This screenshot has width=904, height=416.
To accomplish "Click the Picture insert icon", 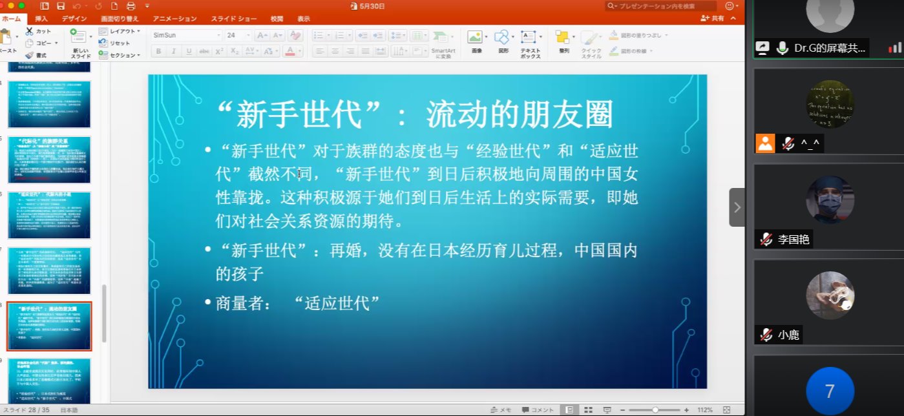I will (477, 37).
